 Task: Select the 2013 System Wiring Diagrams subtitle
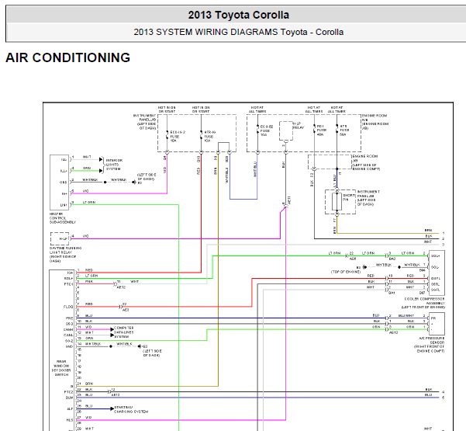tap(238, 32)
